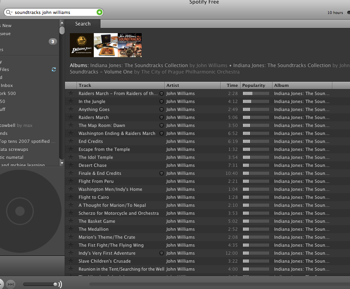Viewport: 350px width, 289px height.
Task: Adjust the volume slider knob
Action: pos(55,284)
